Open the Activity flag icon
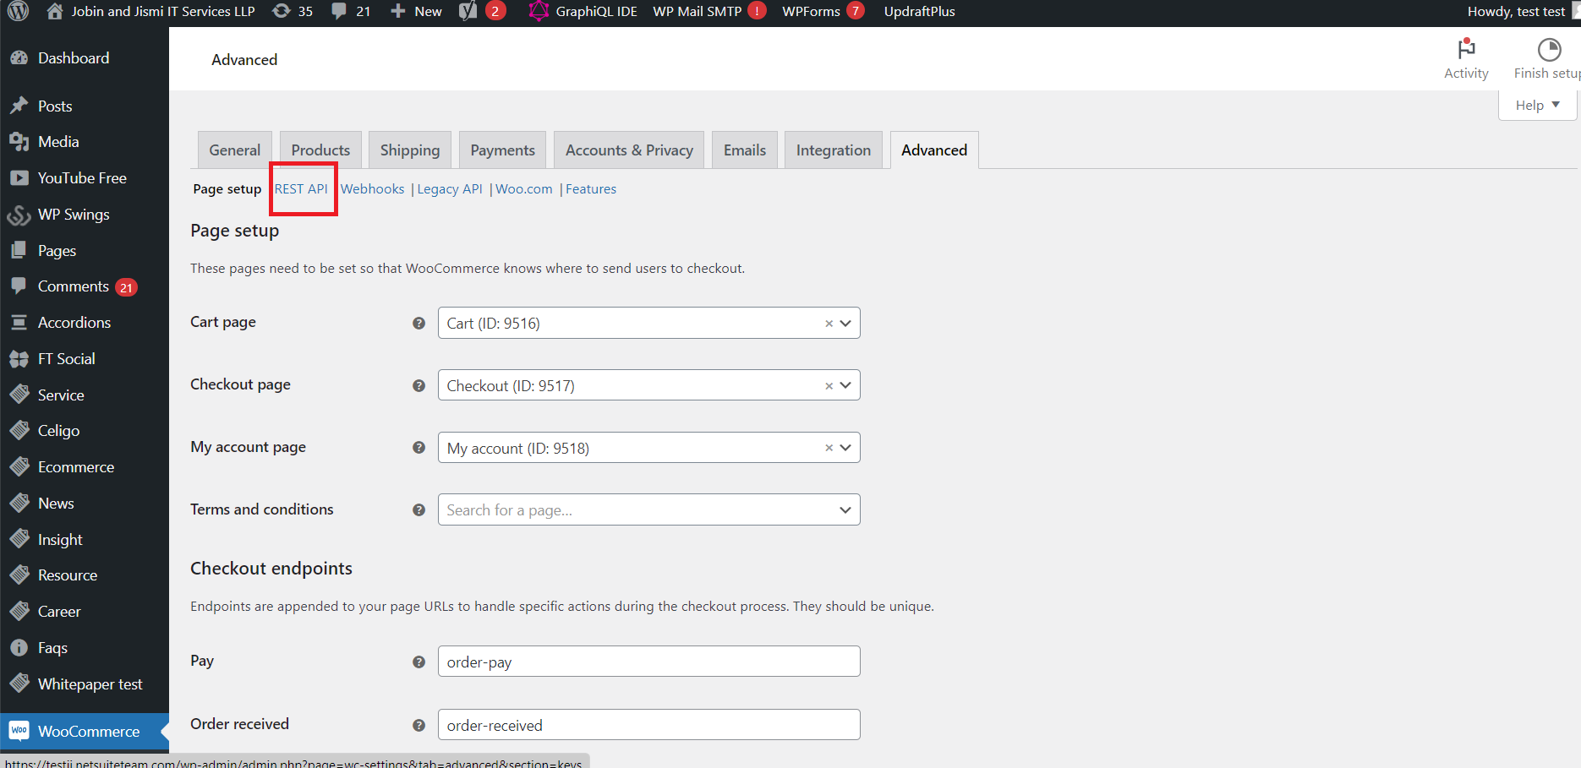Screen dimensions: 1581x768 [1466, 49]
